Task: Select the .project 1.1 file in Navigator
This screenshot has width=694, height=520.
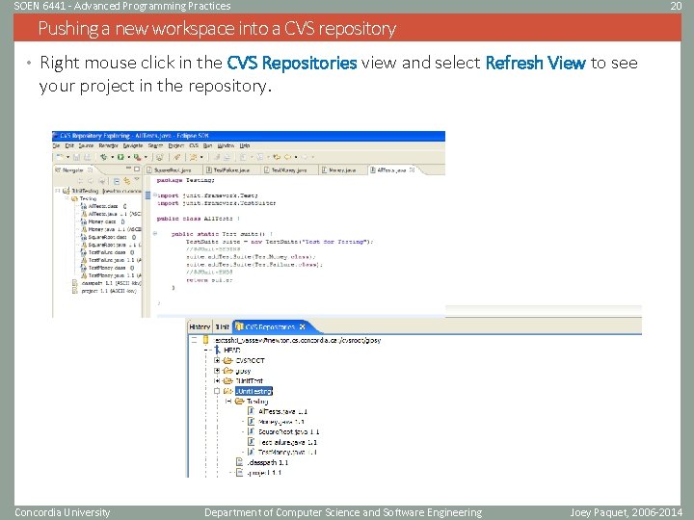Action: click(105, 291)
